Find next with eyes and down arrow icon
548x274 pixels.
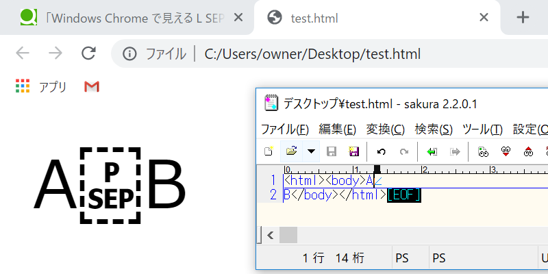(x=506, y=151)
